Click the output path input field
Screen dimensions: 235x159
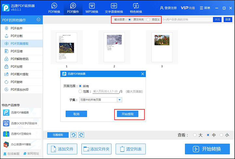coord(187,20)
